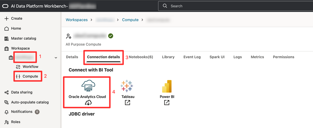Switch to the Metrics tab

(x=257, y=57)
